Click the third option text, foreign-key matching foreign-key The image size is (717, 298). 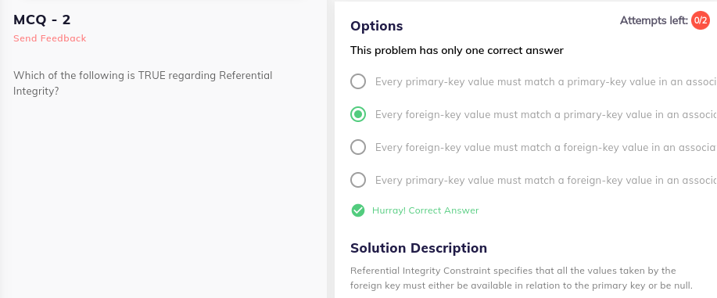[x=546, y=147]
